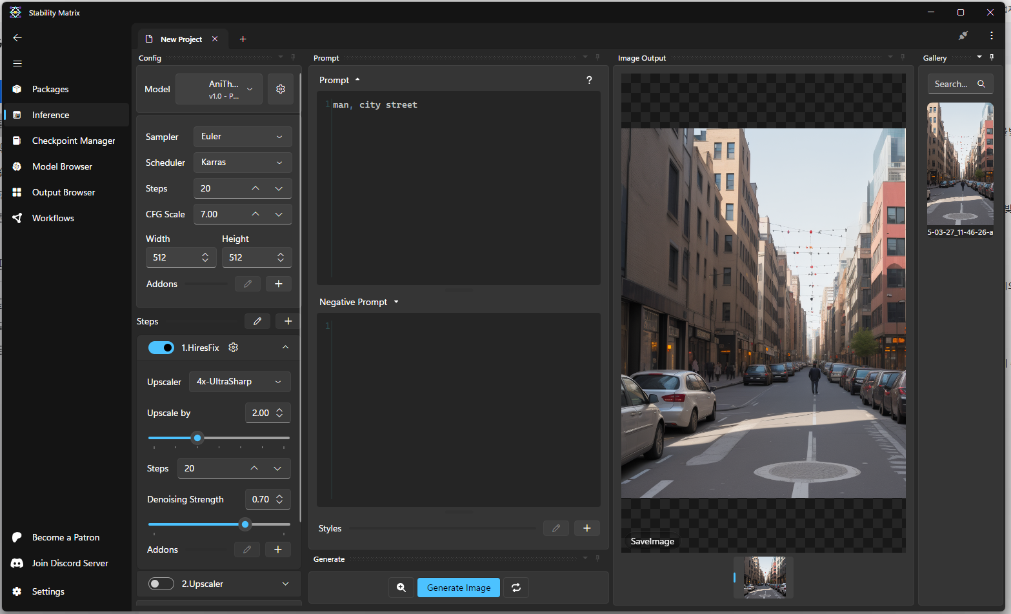Viewport: 1011px width, 614px height.
Task: Click Generate Image button
Action: [459, 588]
